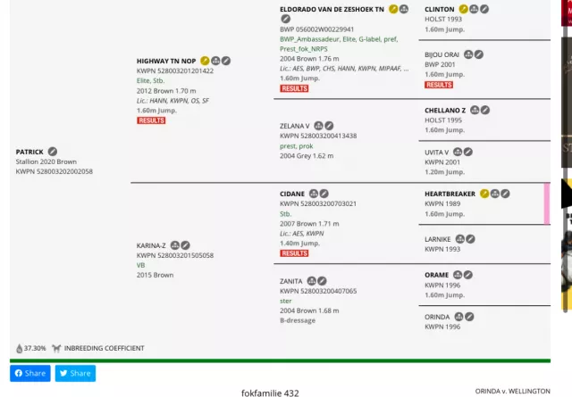Image resolution: width=572 pixels, height=397 pixels.
Task: Share the pedigree on Twitter
Action: [x=75, y=373]
